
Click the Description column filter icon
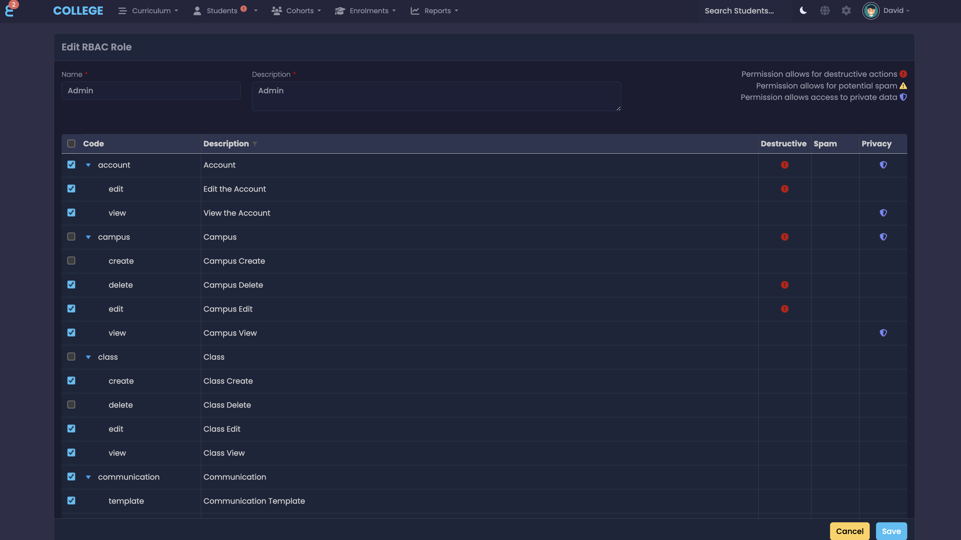pyautogui.click(x=255, y=144)
